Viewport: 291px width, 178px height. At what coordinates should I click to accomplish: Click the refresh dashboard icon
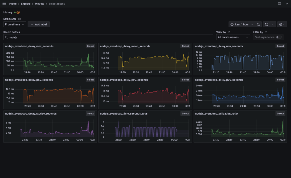tap(267, 24)
